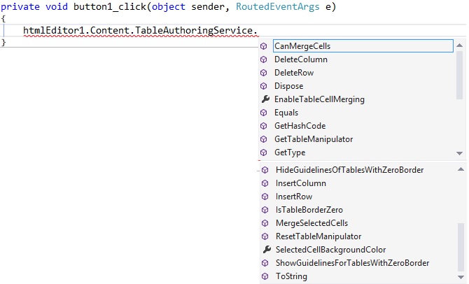469x284 pixels.
Task: Select IsTableBorderZero from the suggestions
Action: pyautogui.click(x=309, y=210)
